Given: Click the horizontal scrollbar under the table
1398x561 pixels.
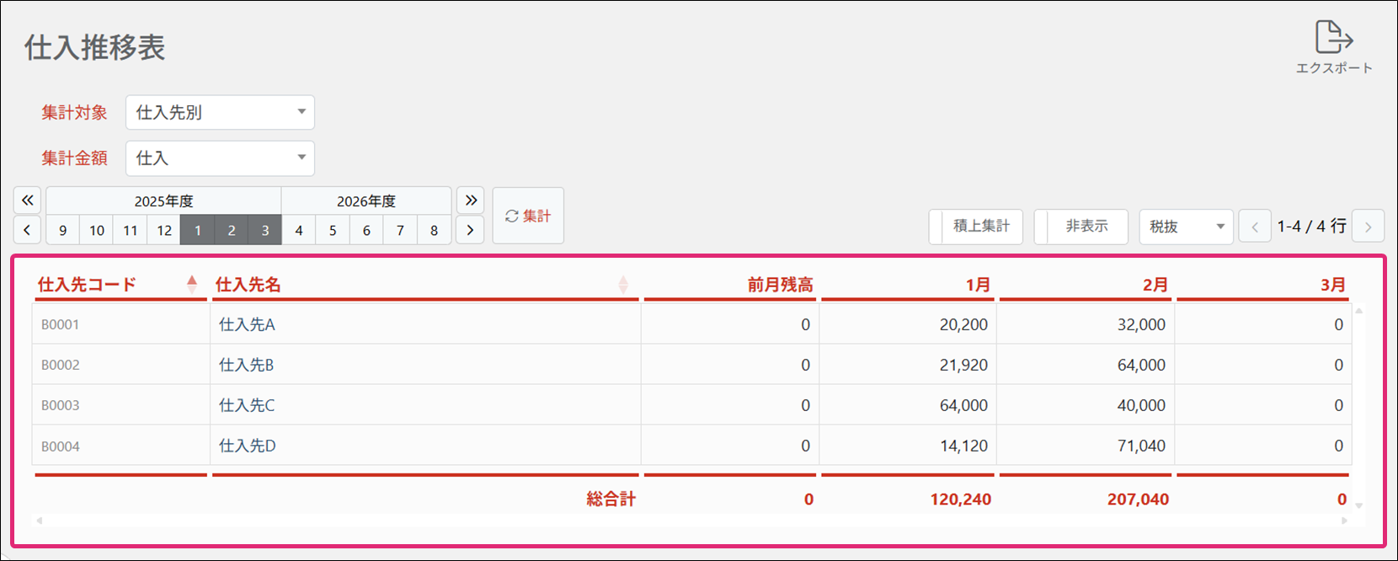Looking at the screenshot, I should click(691, 521).
